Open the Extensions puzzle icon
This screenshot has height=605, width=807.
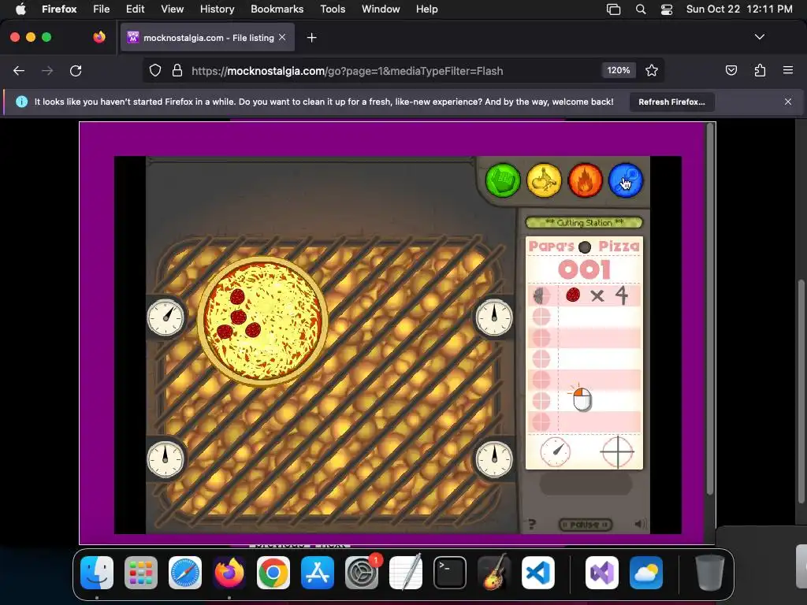(760, 71)
